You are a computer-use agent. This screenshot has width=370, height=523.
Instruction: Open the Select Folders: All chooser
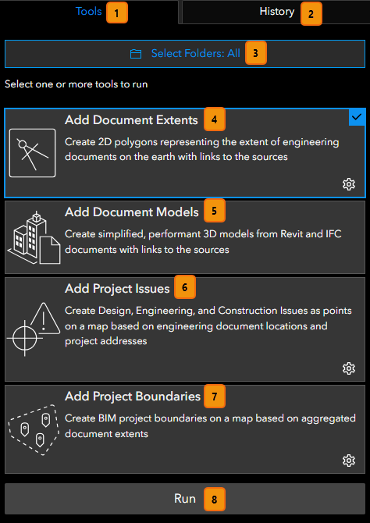click(x=185, y=54)
